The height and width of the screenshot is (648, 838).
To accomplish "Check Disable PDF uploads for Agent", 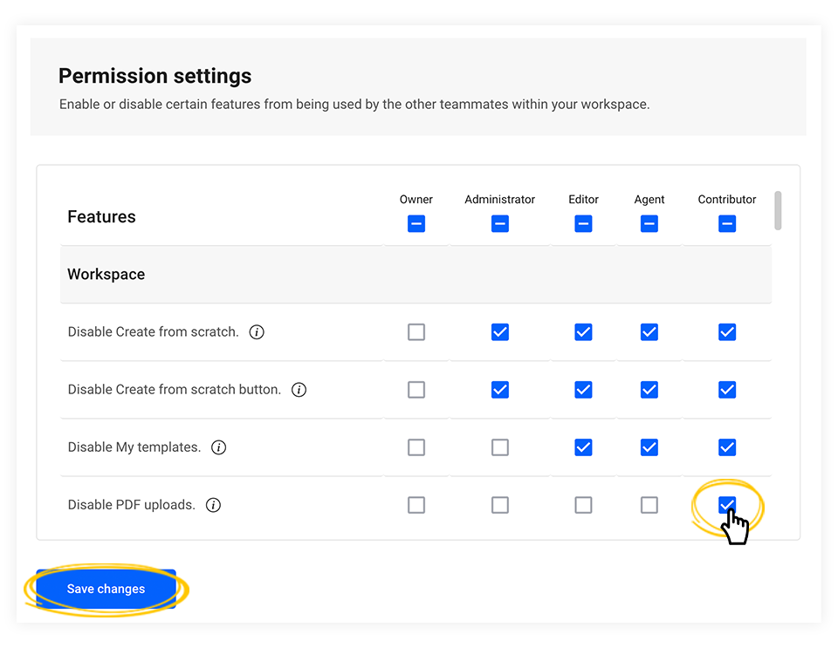I will click(649, 504).
